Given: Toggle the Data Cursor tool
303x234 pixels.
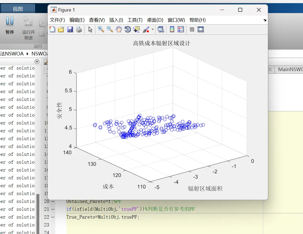Looking at the screenshot, I should pyautogui.click(x=136, y=30).
